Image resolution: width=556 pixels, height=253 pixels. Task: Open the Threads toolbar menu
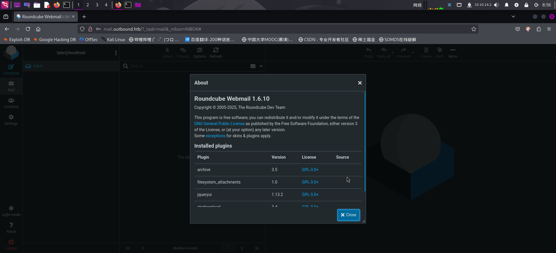coord(183,53)
